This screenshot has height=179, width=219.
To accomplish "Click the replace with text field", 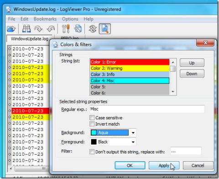I will [x=186, y=151].
